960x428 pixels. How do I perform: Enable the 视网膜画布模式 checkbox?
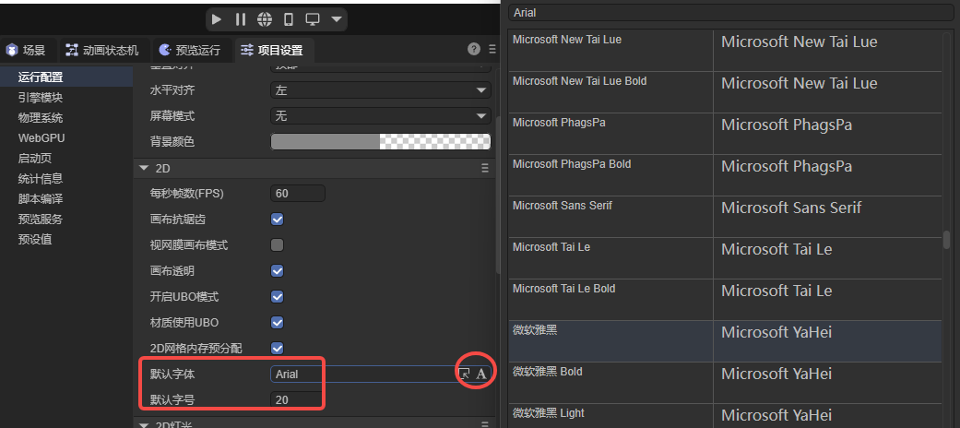point(277,245)
